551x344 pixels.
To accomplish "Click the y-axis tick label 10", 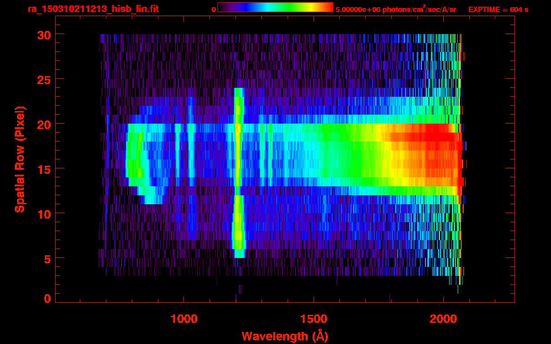I will [x=44, y=214].
